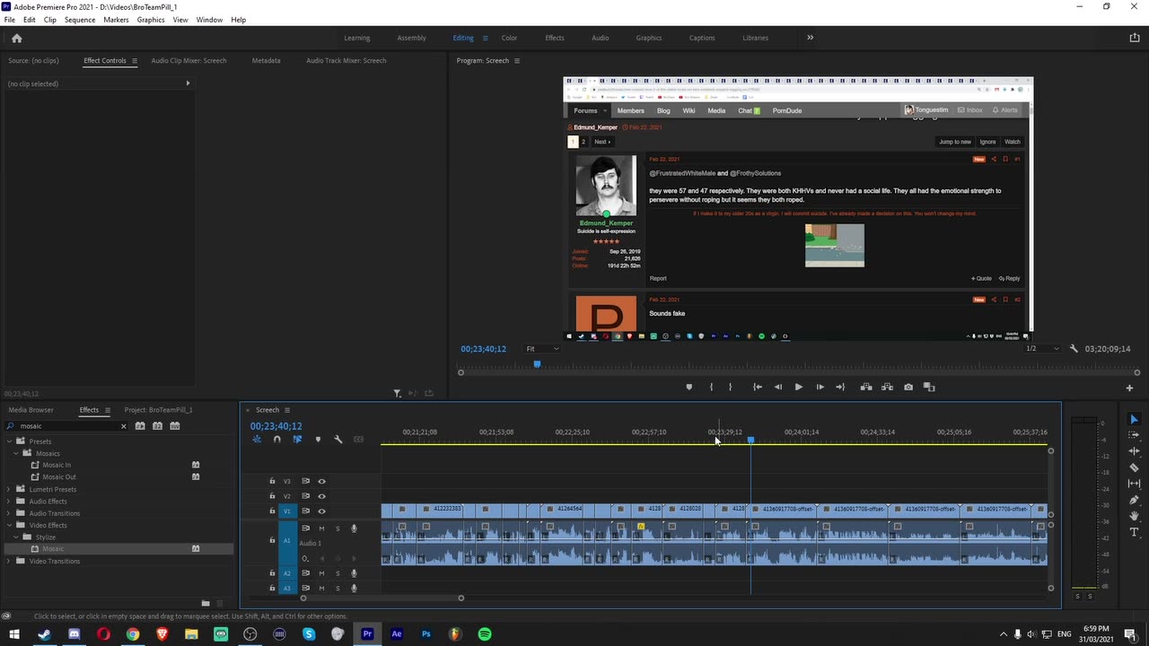Screen dimensions: 1149x646
Task: Clear the mosaic search text
Action: click(x=123, y=426)
